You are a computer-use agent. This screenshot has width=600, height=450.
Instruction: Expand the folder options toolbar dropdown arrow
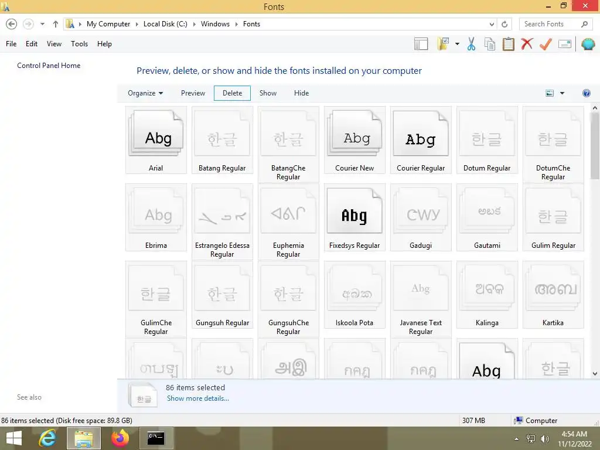(457, 44)
